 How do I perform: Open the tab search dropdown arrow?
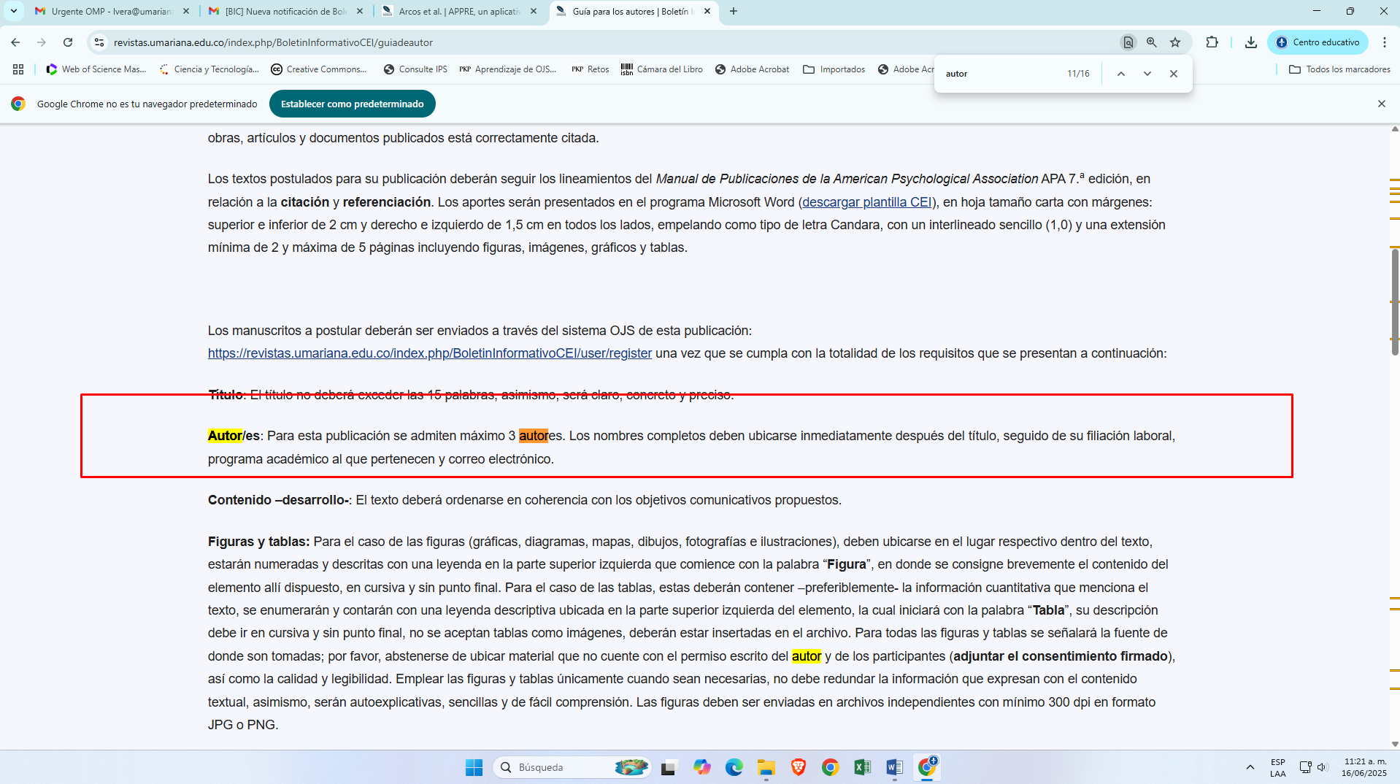(x=13, y=11)
